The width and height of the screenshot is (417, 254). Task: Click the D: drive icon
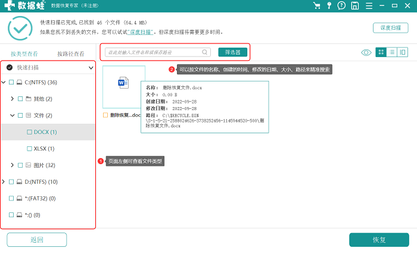[x=19, y=182]
